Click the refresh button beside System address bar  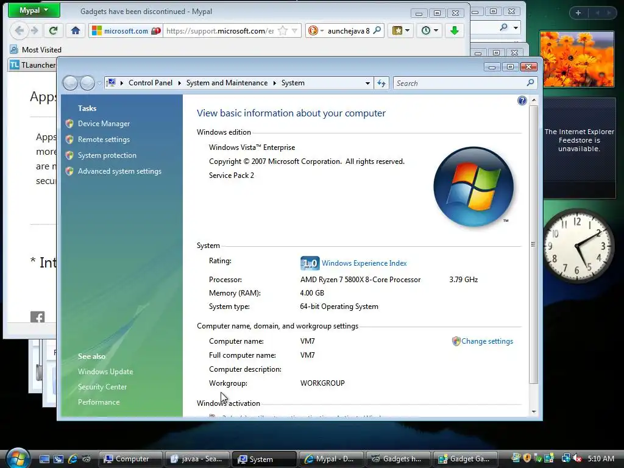(381, 83)
